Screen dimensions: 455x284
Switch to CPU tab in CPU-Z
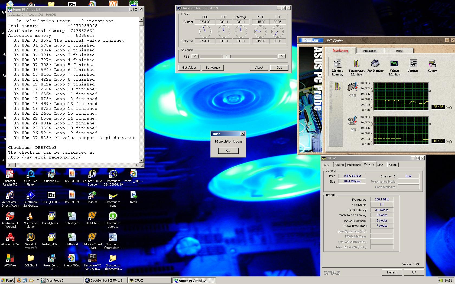(x=327, y=165)
